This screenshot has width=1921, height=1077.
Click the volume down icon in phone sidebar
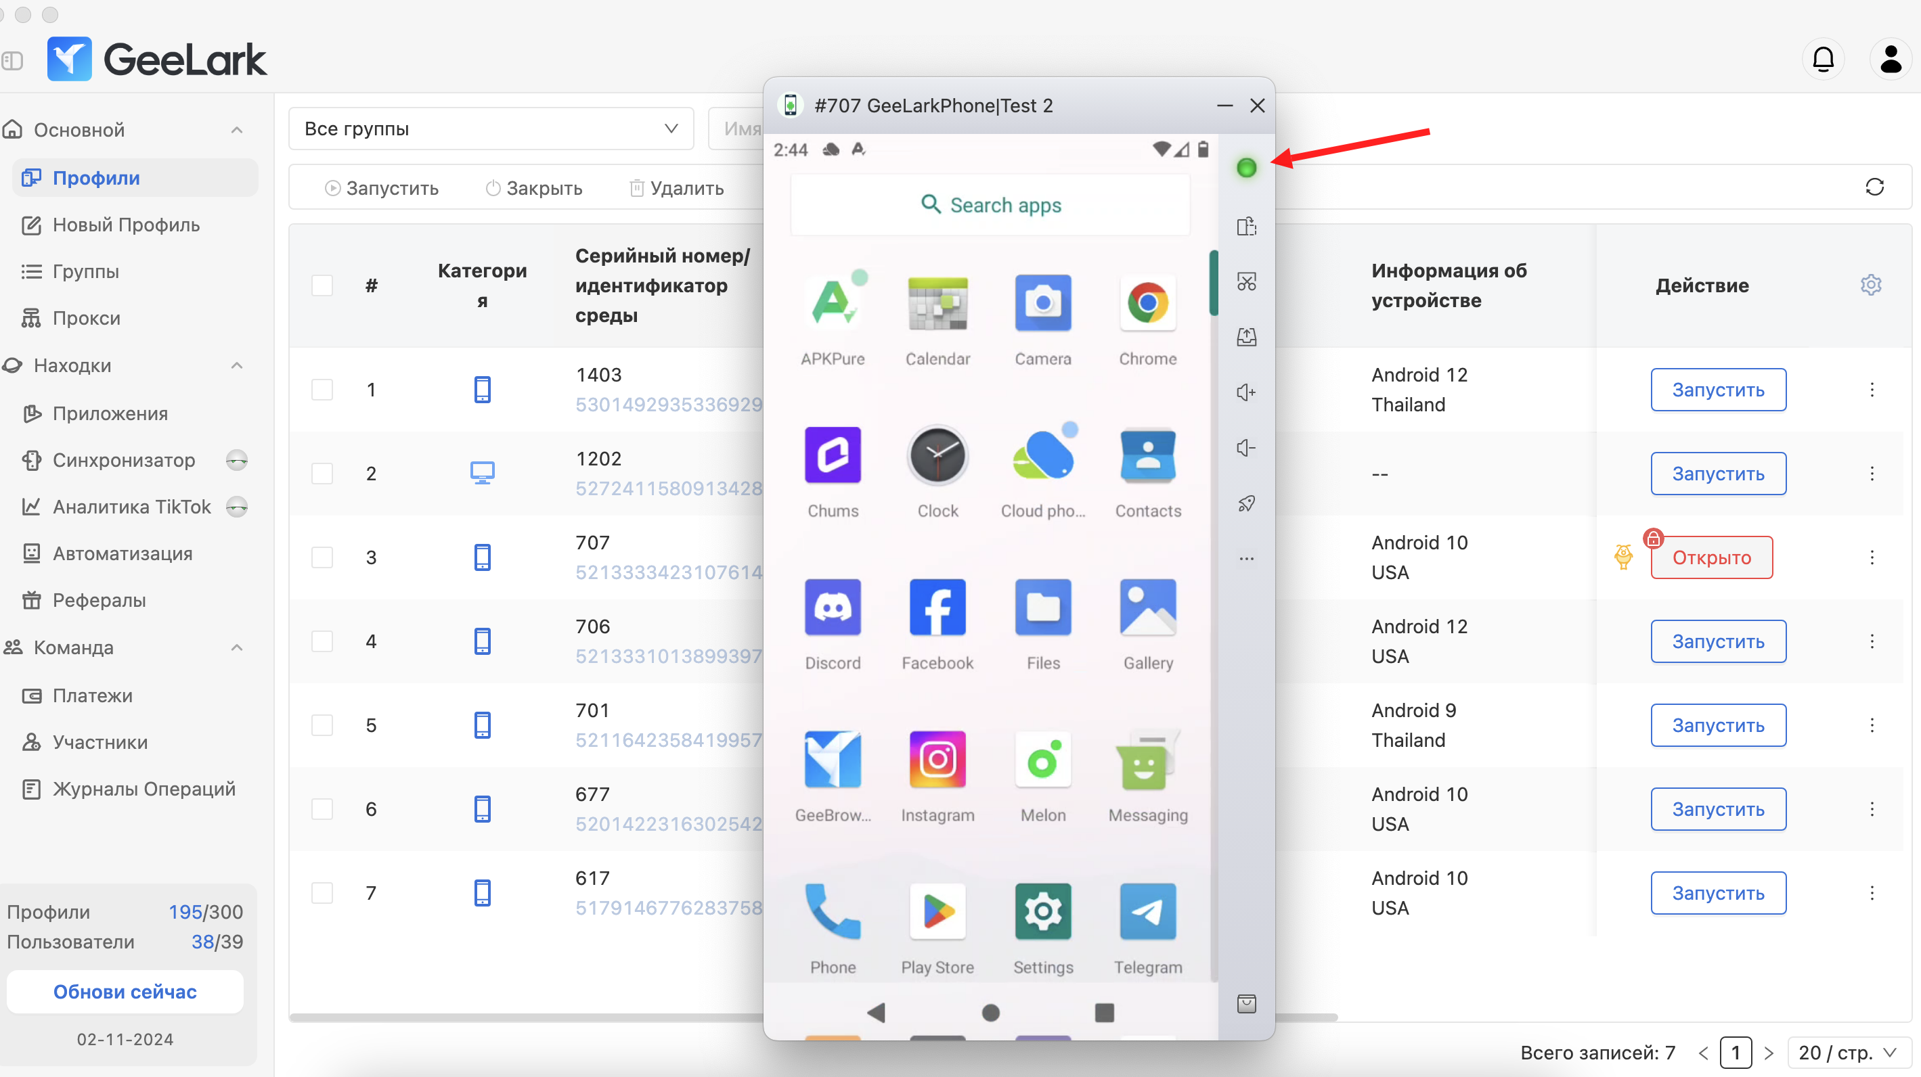click(1246, 448)
